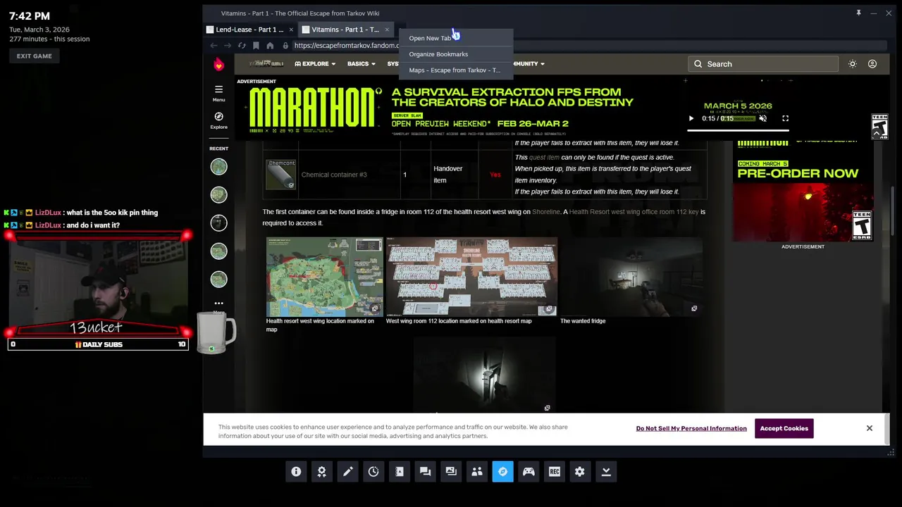Open the playtime clock icon in overlay toolbar
This screenshot has height=507, width=902.
(373, 472)
